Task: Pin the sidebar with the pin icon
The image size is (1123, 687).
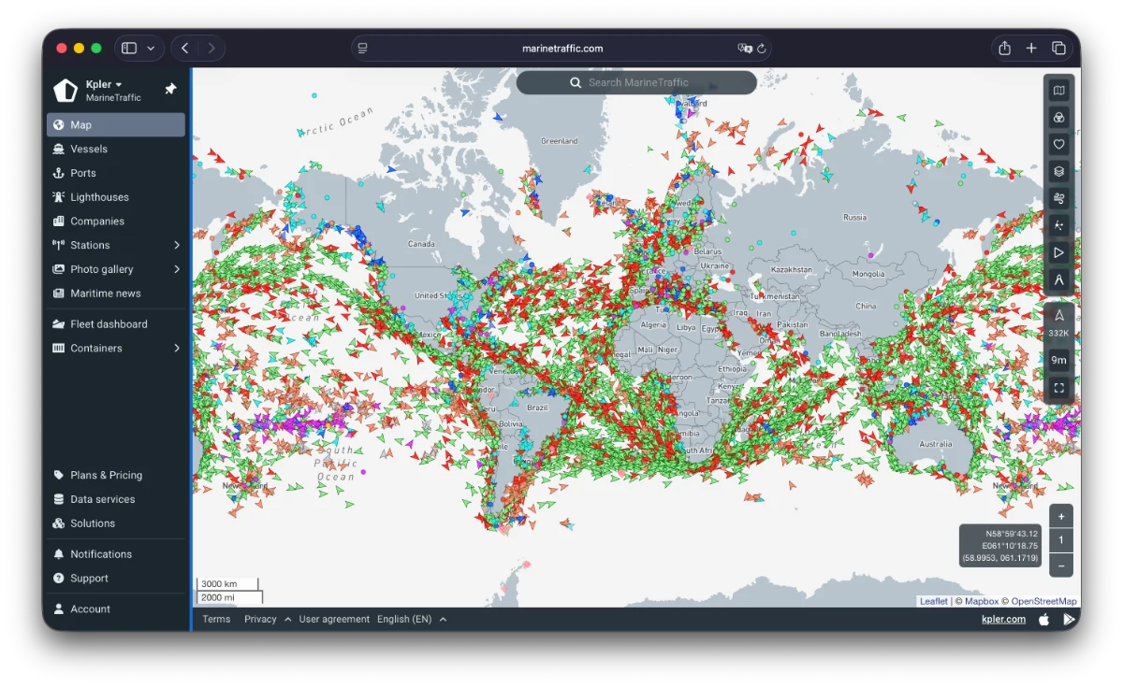Action: click(x=170, y=89)
